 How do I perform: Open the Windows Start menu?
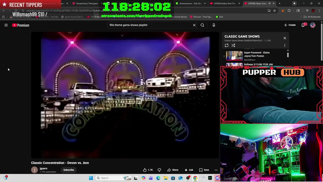coord(91,178)
